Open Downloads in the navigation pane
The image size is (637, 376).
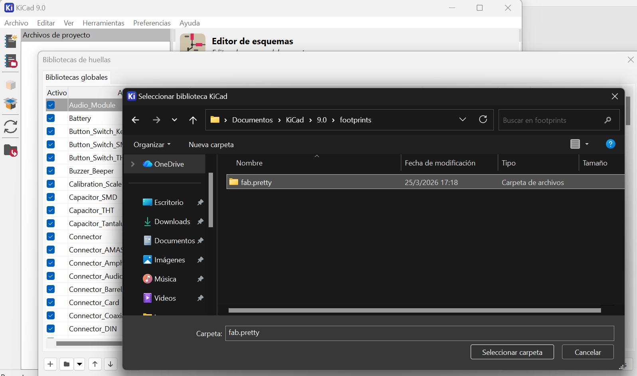pos(172,222)
